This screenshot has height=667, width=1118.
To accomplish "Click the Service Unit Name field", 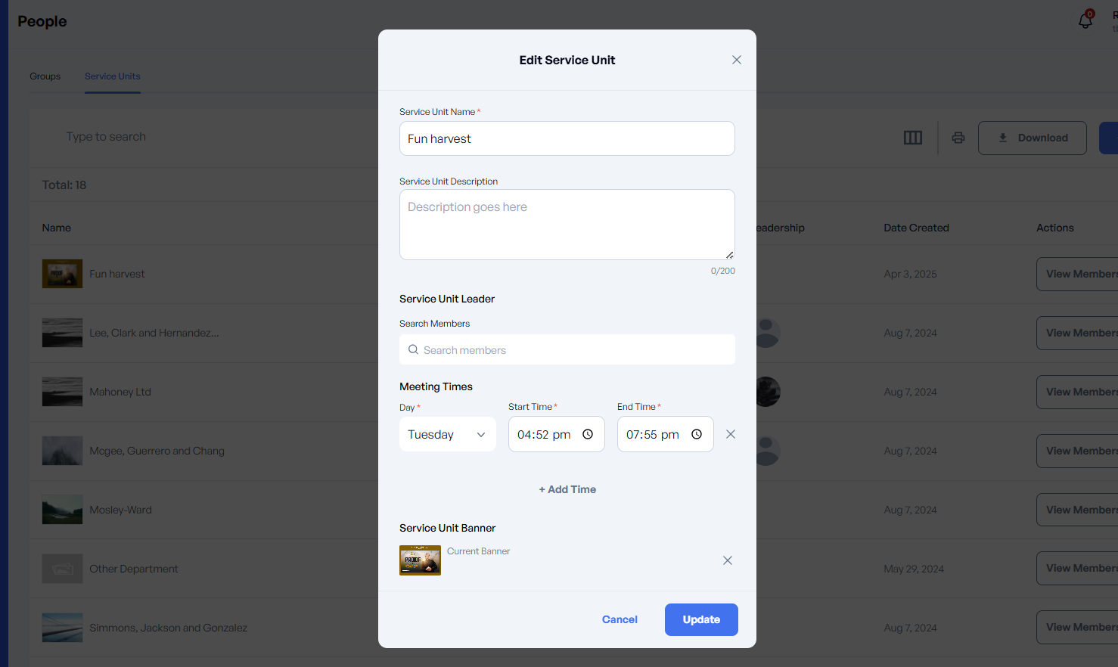I will [x=567, y=138].
